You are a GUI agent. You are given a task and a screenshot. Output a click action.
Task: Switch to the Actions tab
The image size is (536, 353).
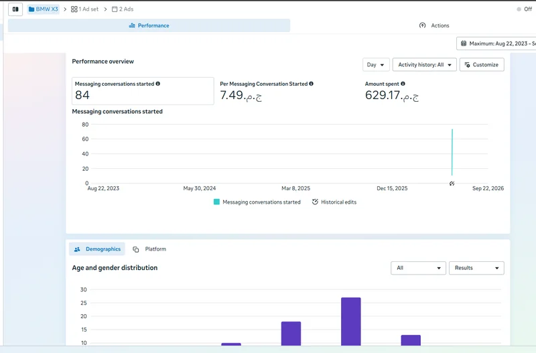pyautogui.click(x=434, y=25)
